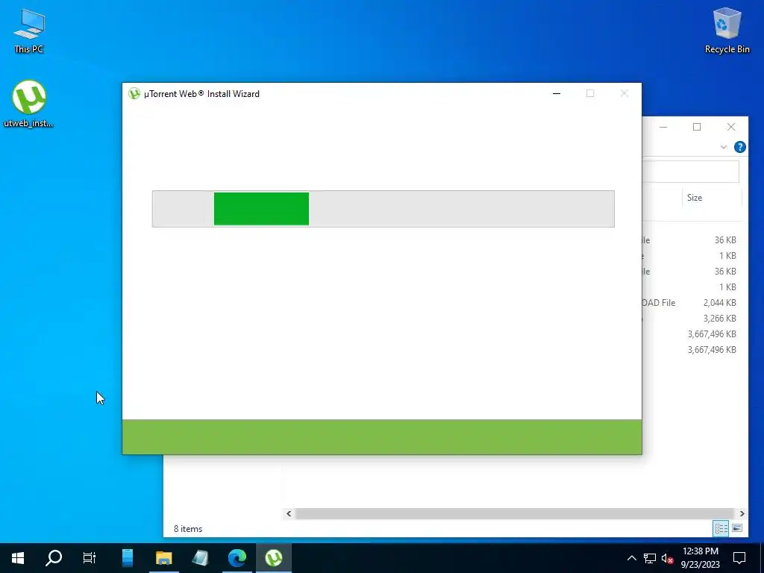The image size is (764, 573).
Task: Minimize the File Explorer window
Action: [x=663, y=127]
